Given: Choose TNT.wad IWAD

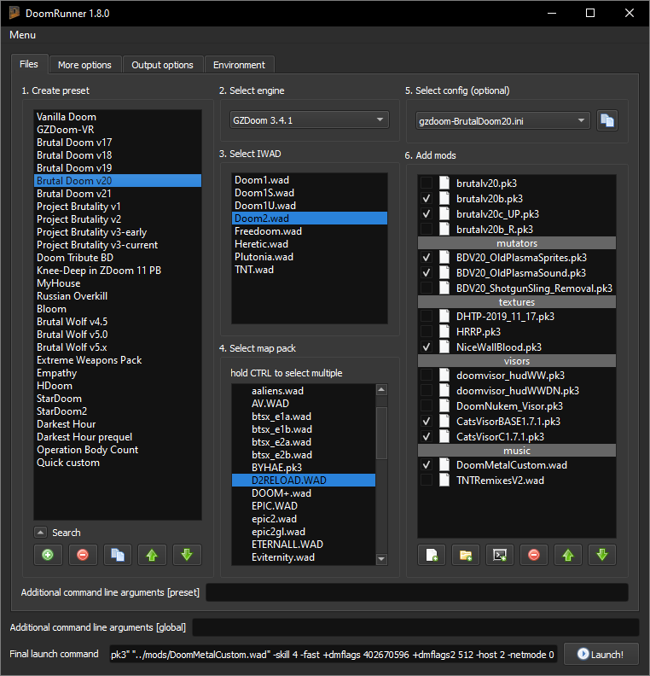Looking at the screenshot, I should click(x=310, y=270).
